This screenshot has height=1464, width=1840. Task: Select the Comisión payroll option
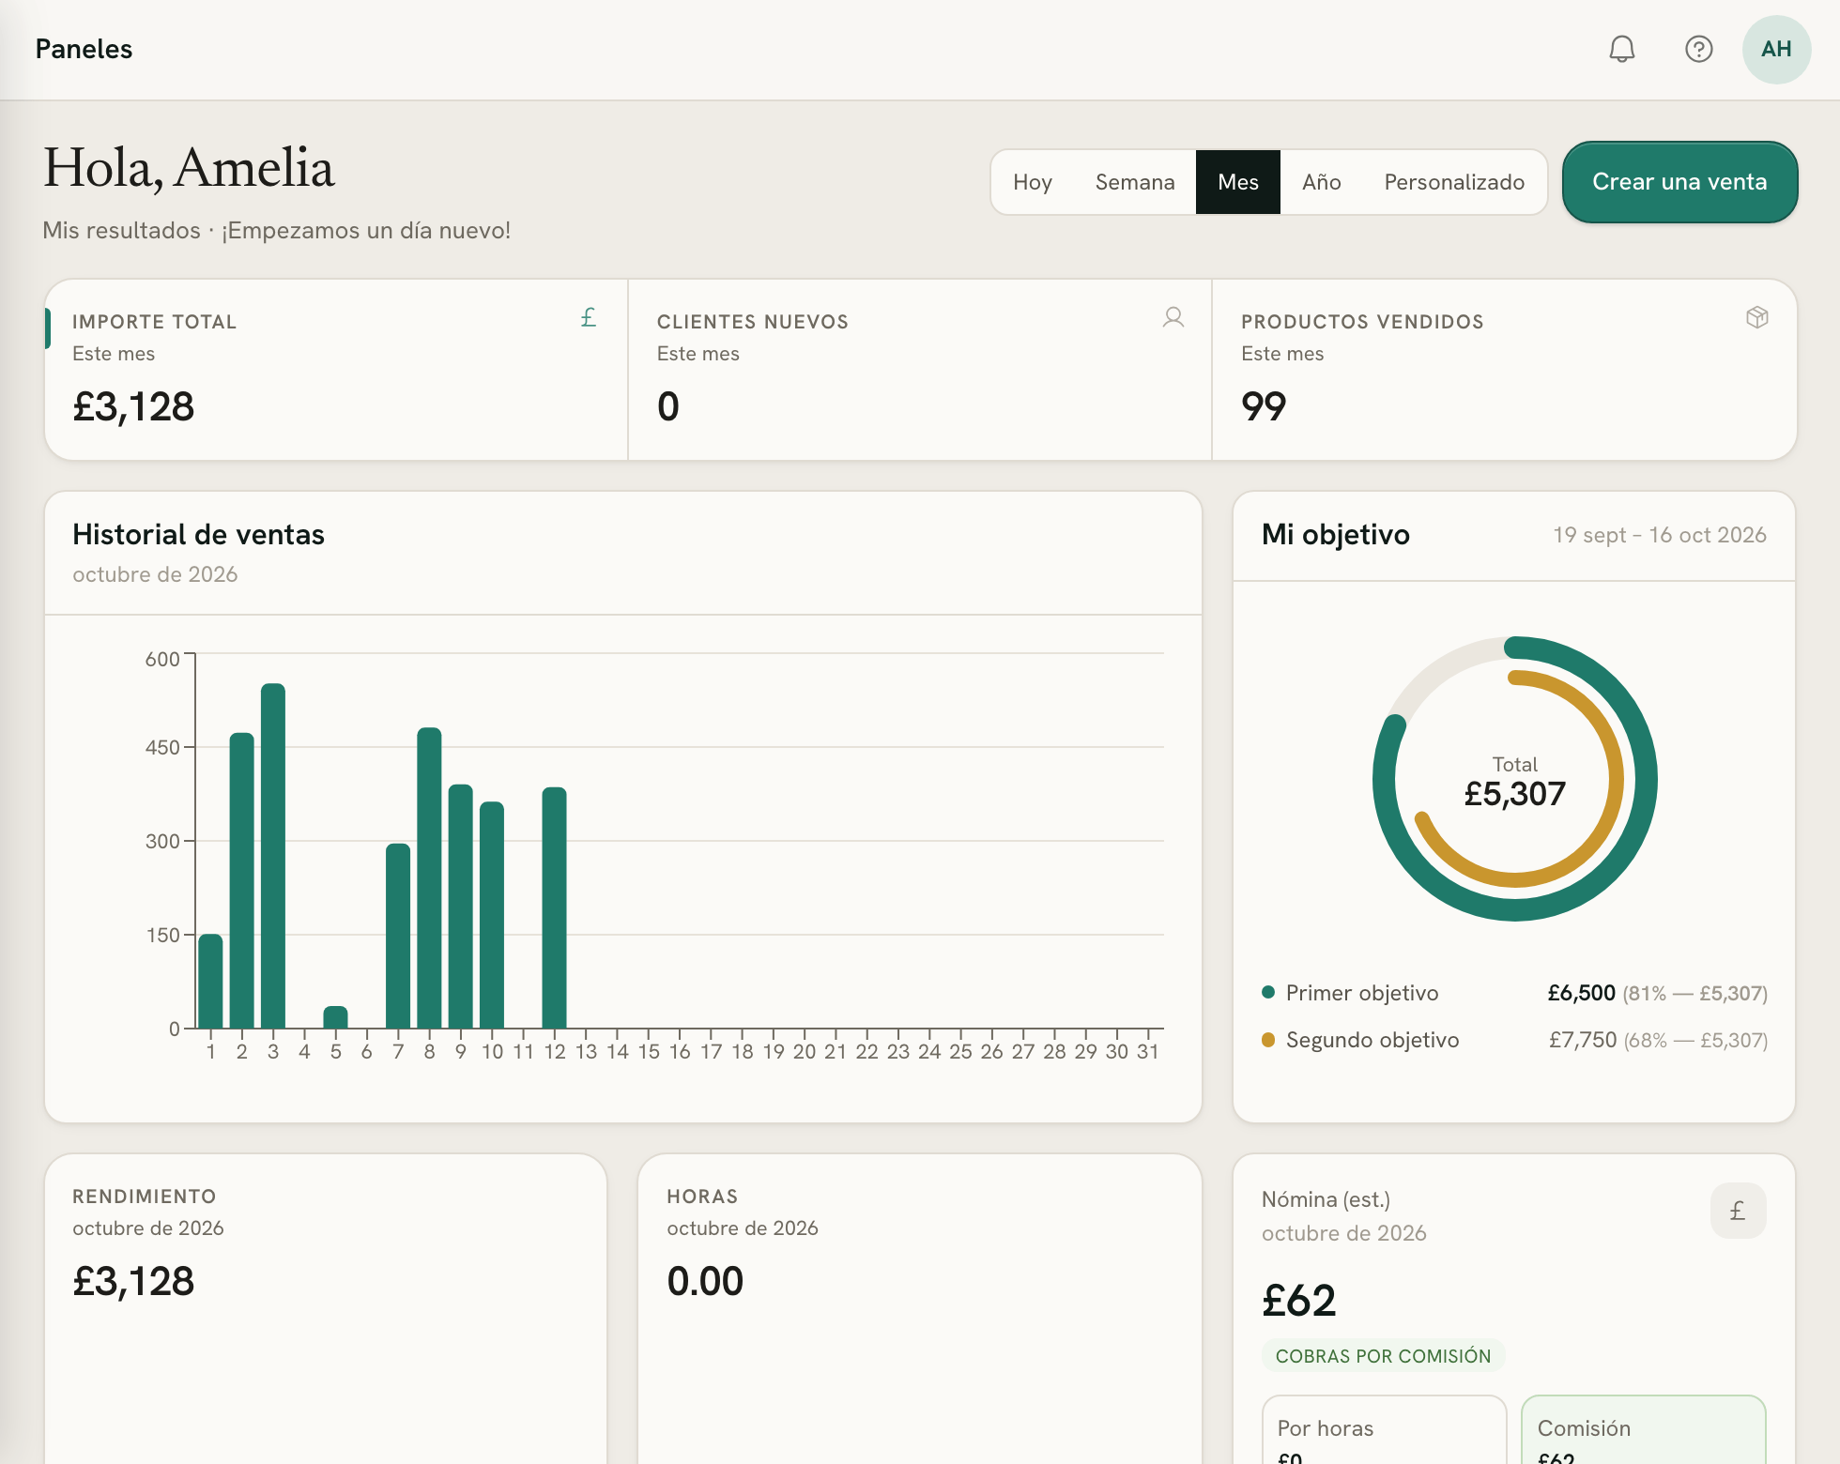[x=1643, y=1429]
